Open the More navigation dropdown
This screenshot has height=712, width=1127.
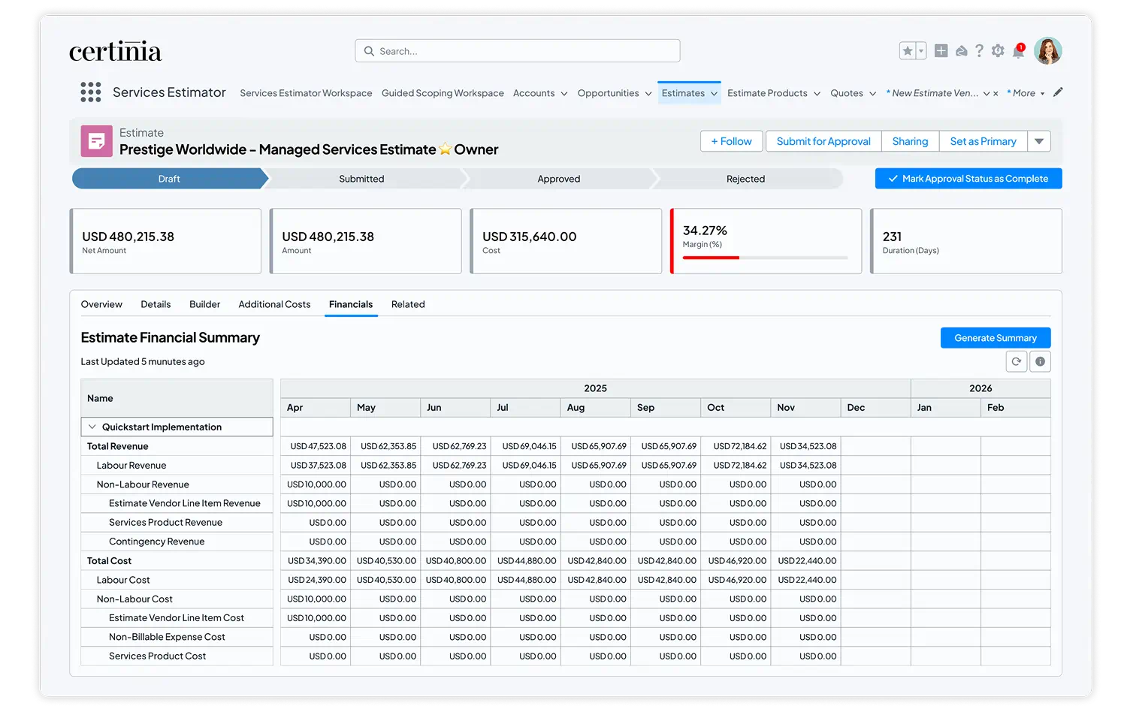[1026, 93]
